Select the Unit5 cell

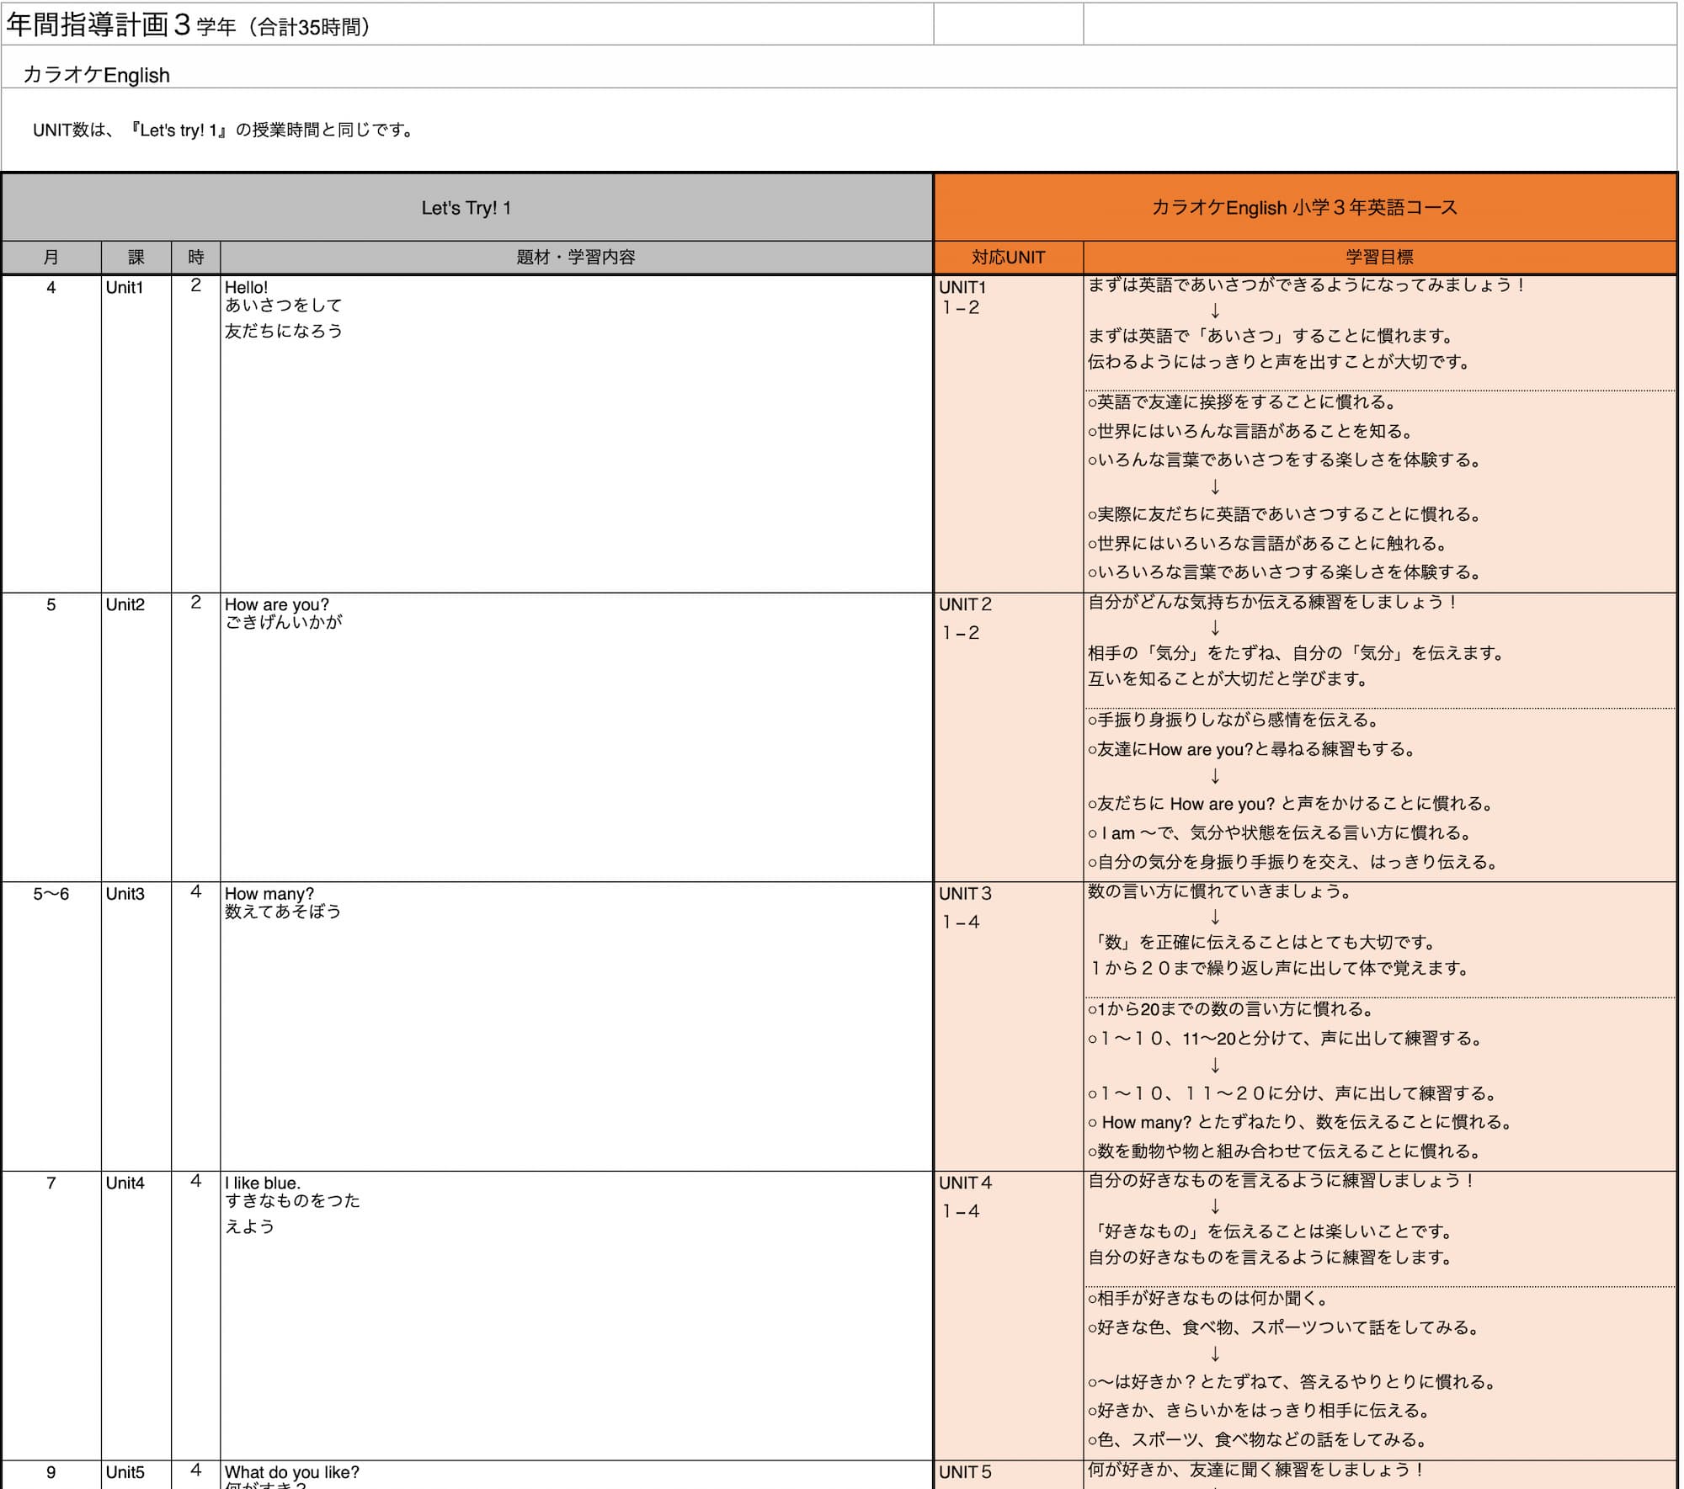(x=136, y=1476)
